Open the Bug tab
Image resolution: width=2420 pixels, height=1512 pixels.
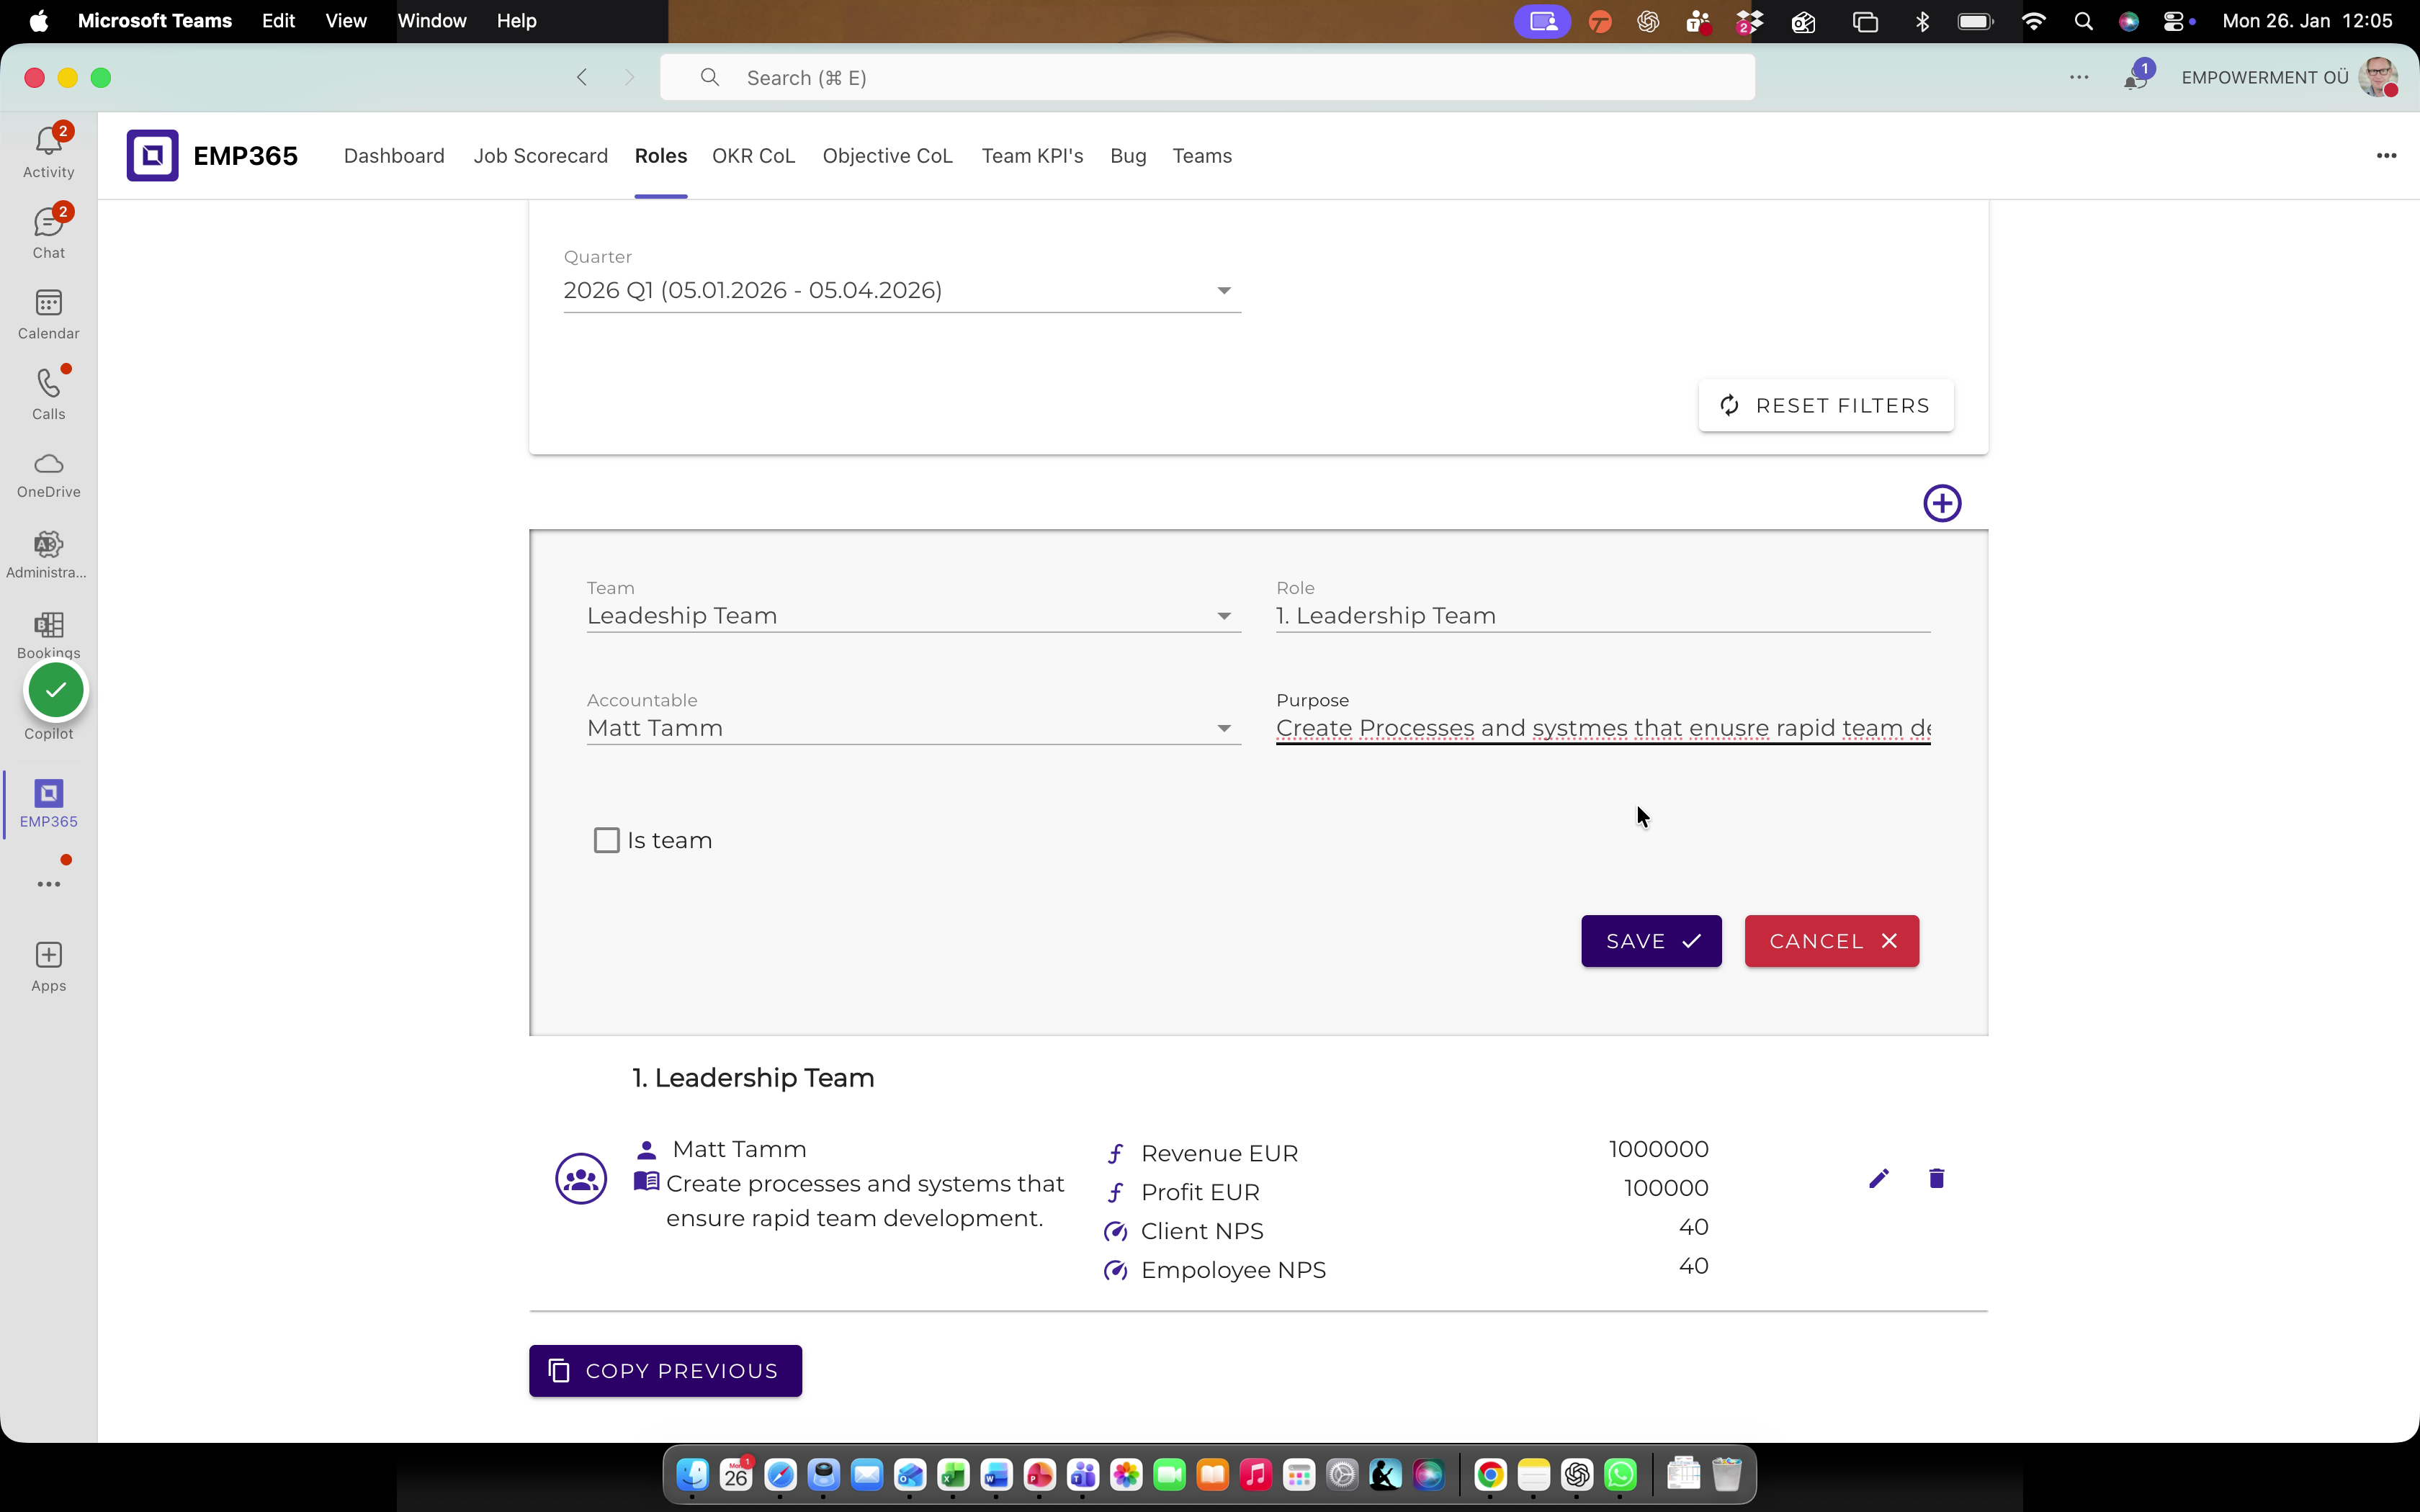click(1128, 156)
